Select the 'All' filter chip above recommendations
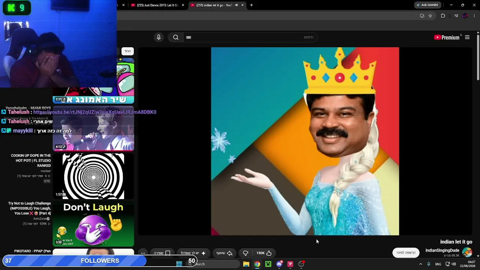The image size is (480, 270). (128, 51)
